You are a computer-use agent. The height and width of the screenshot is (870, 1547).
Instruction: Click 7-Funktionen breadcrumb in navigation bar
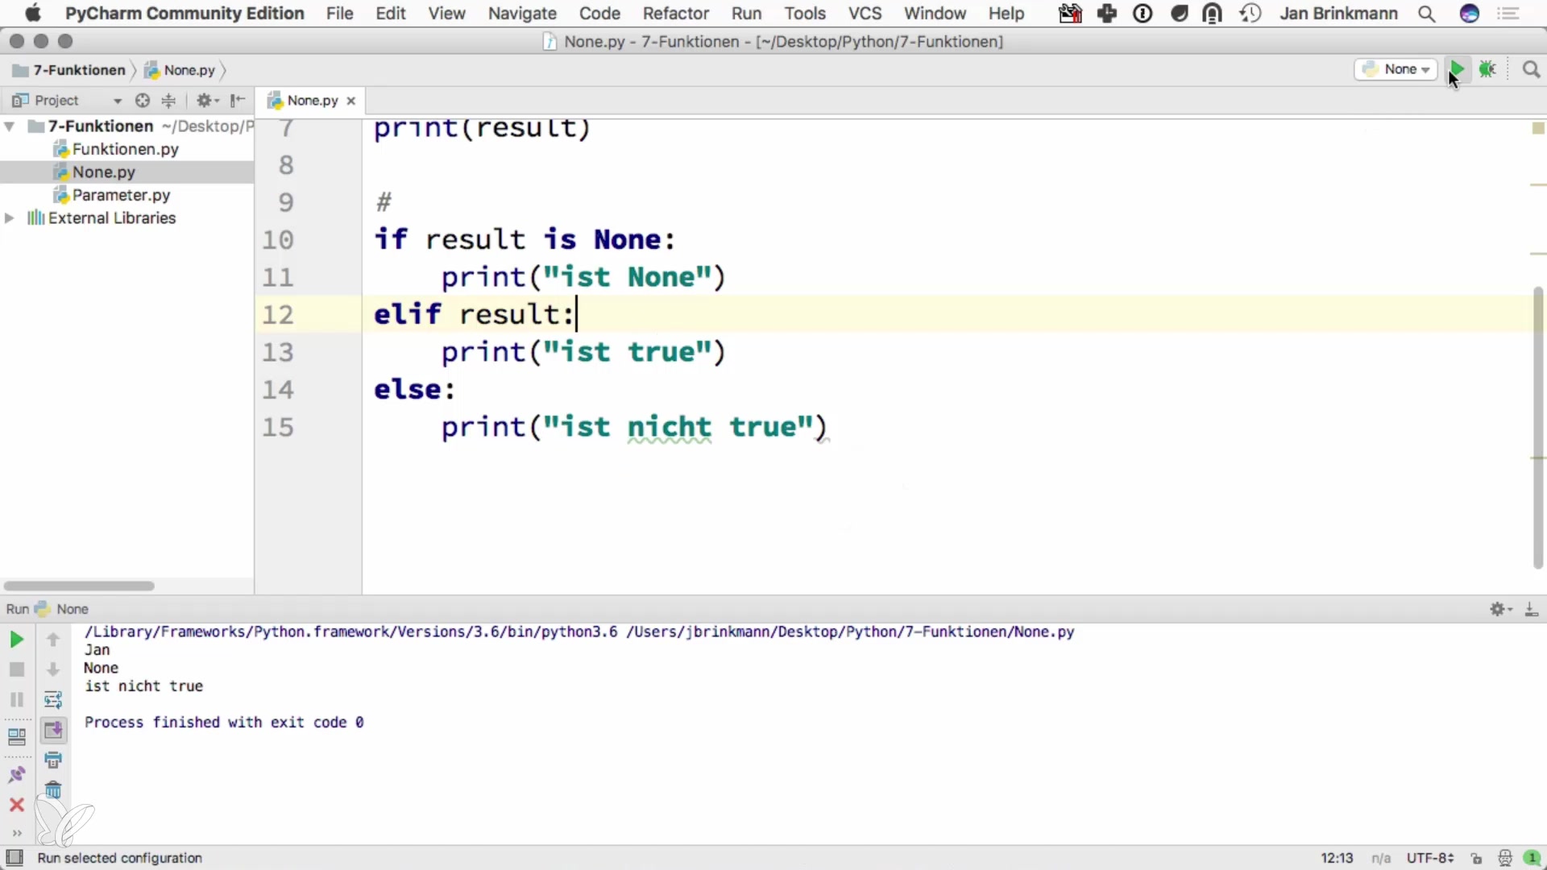pos(78,70)
